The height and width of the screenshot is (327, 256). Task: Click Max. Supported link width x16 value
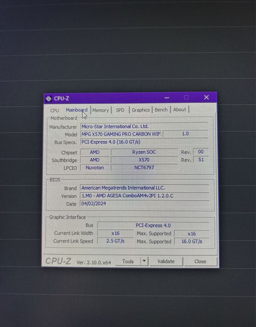click(x=192, y=233)
